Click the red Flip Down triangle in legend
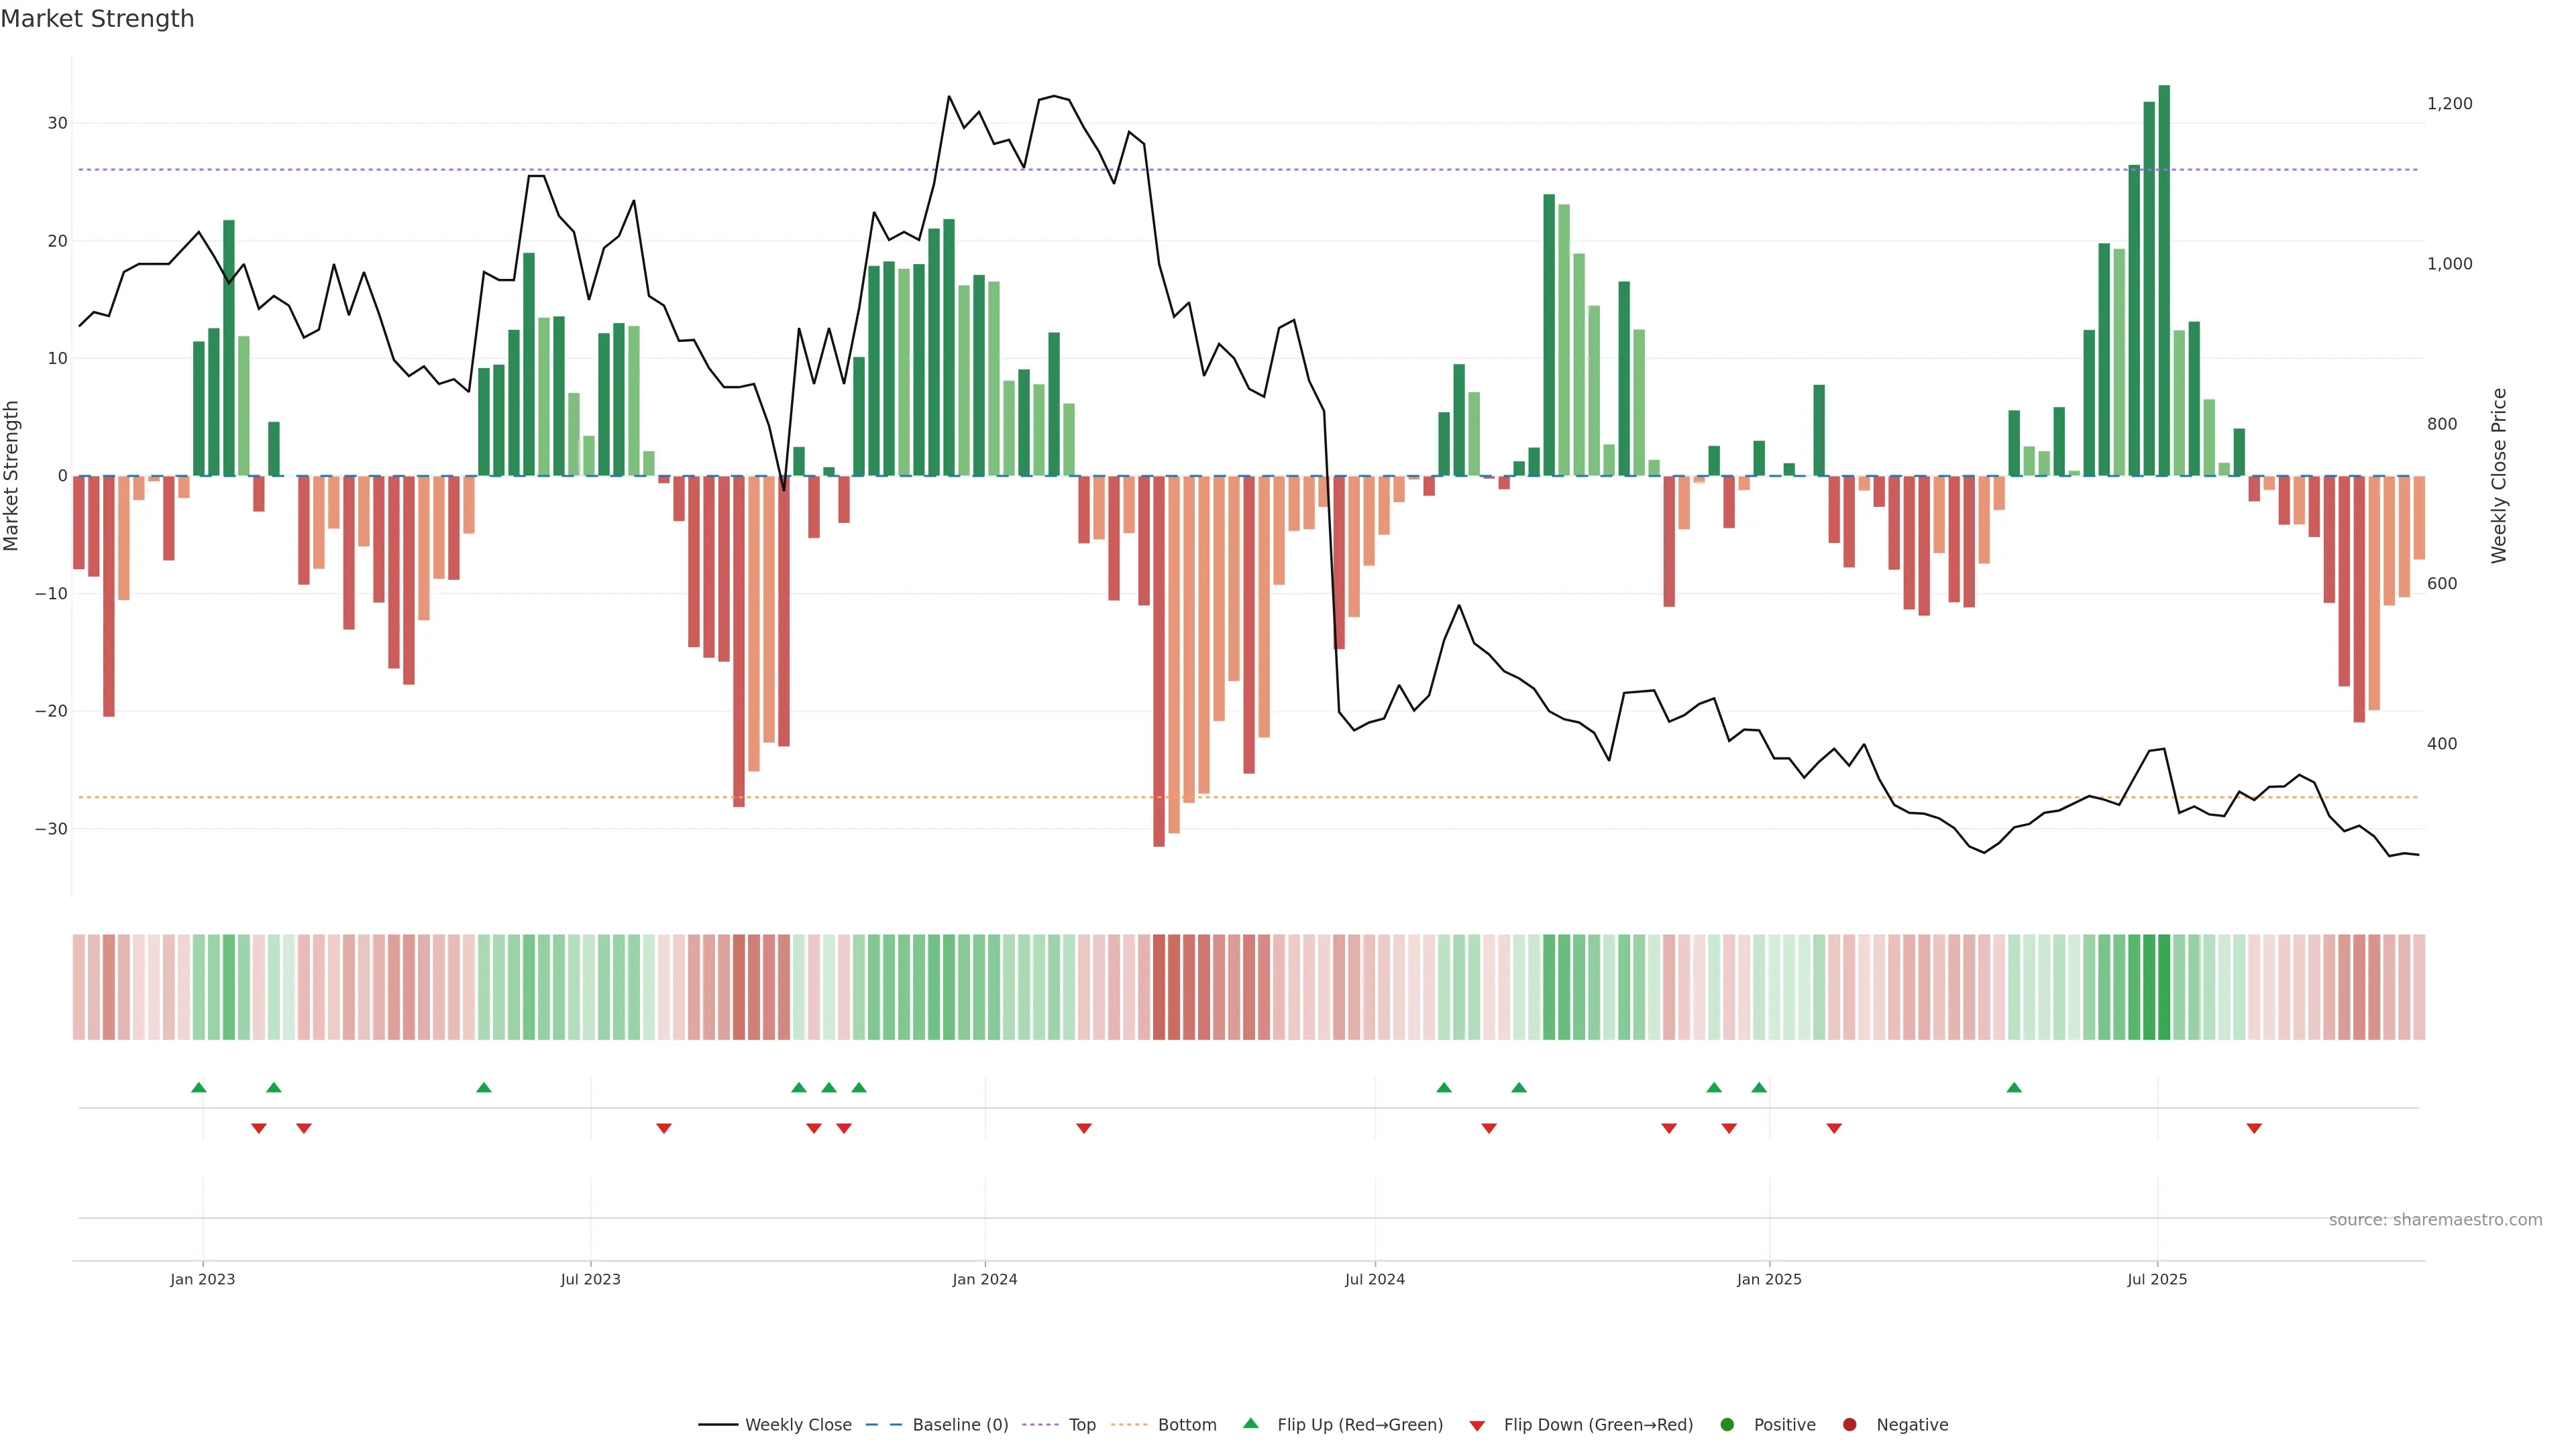Viewport: 2576px width, 1448px height. (1477, 1426)
